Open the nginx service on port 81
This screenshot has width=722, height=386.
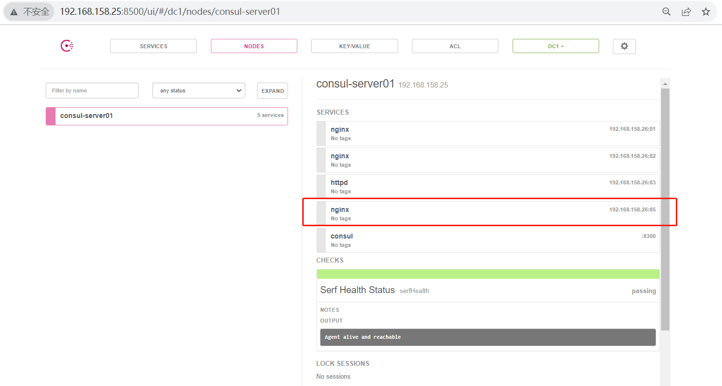[x=488, y=133]
